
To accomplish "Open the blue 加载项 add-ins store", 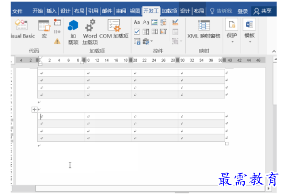I will (x=73, y=32).
